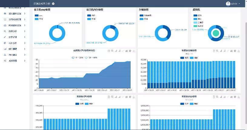Toggle 私有云 legend in 虚拟机 card
The height and width of the screenshot is (130, 247).
point(198,26)
